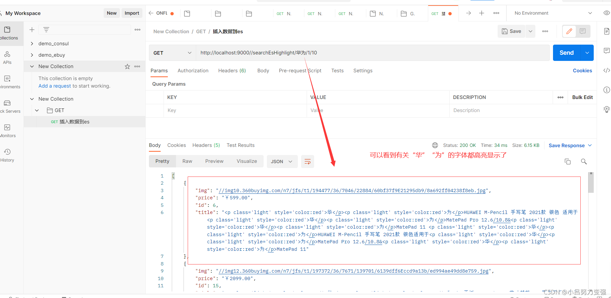611x298 pixels.
Task: Expand the demo_consul collection
Action: click(32, 44)
